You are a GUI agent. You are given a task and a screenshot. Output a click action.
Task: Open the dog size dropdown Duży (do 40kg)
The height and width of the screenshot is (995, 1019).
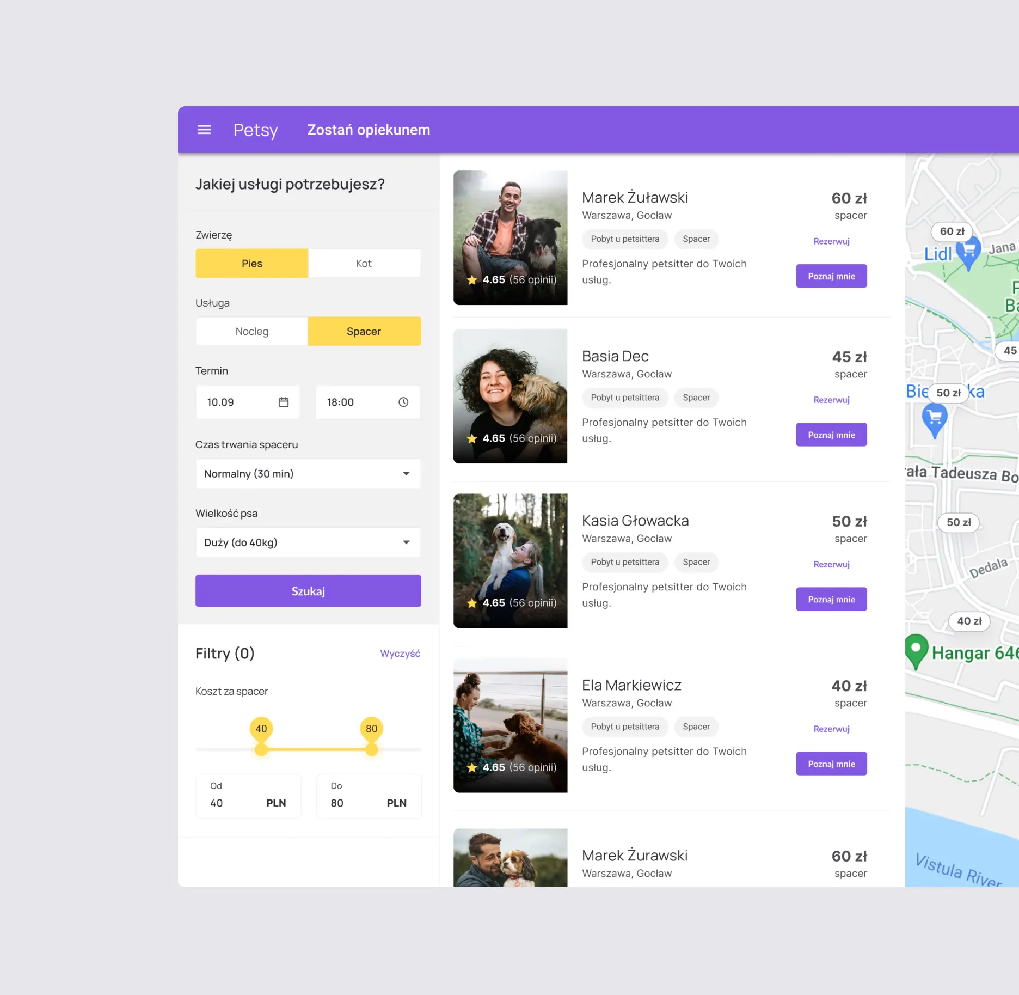click(308, 542)
